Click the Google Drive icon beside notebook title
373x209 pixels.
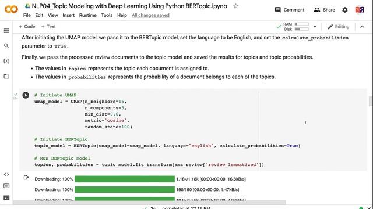pos(27,6)
